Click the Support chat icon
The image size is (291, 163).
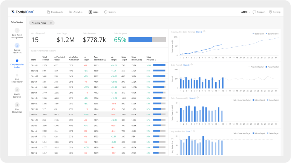[254, 12]
